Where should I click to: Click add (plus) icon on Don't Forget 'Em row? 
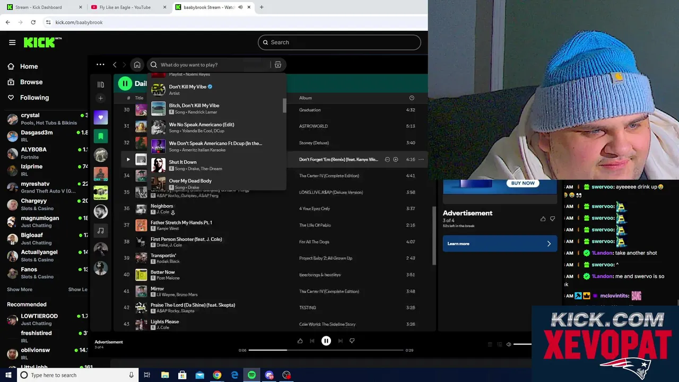(396, 159)
